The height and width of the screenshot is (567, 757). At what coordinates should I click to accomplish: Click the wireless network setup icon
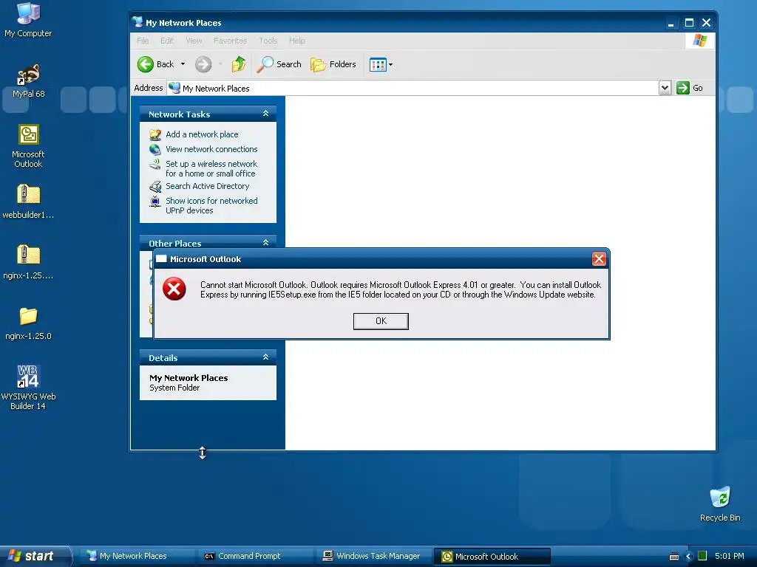(x=155, y=165)
